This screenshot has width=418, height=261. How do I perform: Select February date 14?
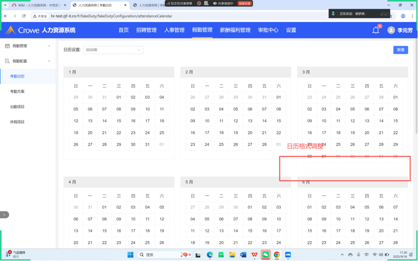click(264, 121)
